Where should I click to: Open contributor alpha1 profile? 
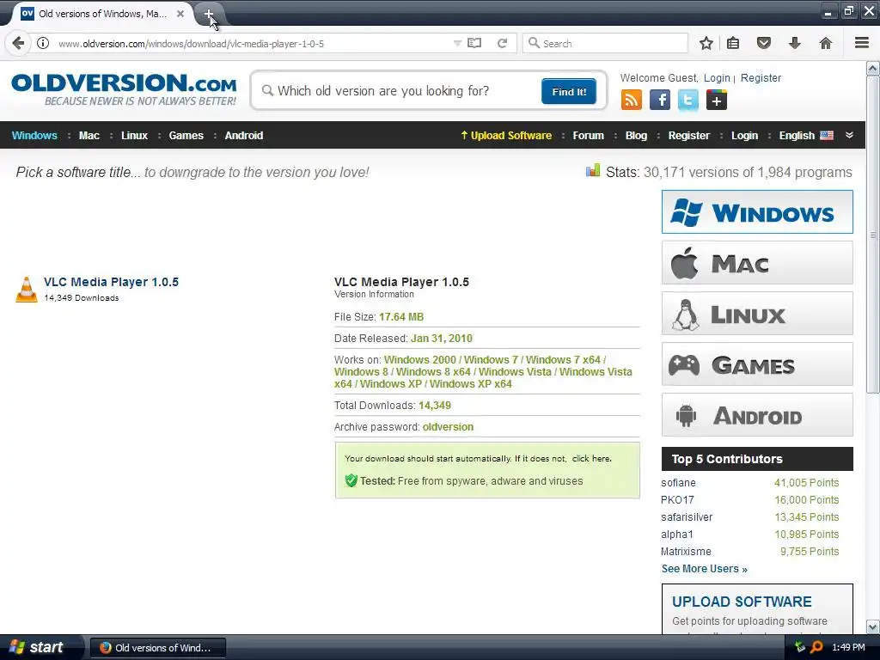pos(677,535)
